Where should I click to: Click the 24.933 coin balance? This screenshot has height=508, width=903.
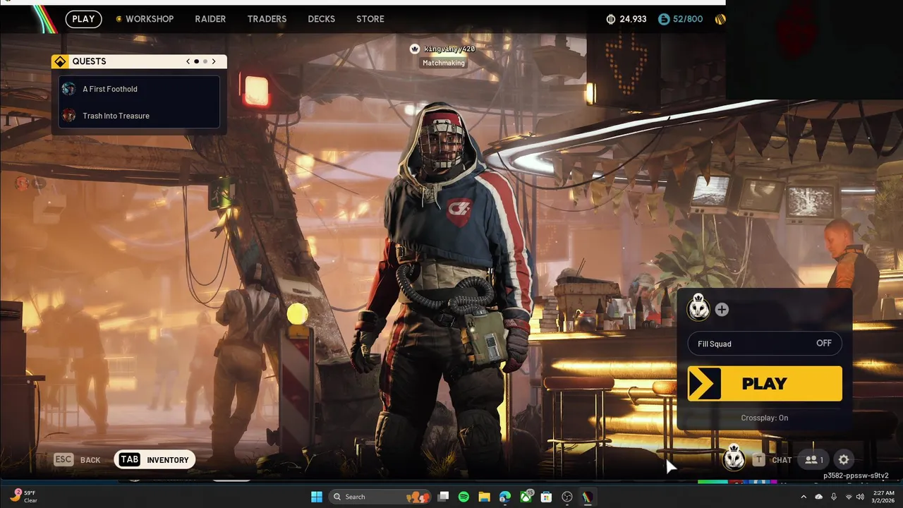coord(633,19)
